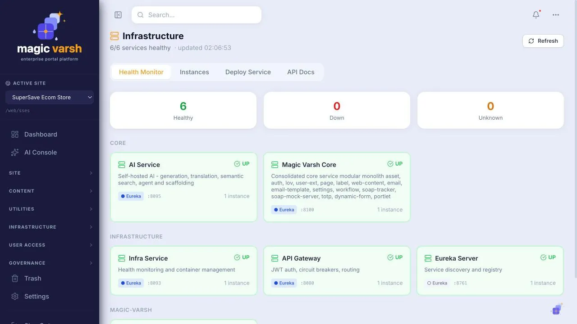Click the Eureka badge on the API Gateway card
Image resolution: width=577 pixels, height=324 pixels.
(x=284, y=283)
